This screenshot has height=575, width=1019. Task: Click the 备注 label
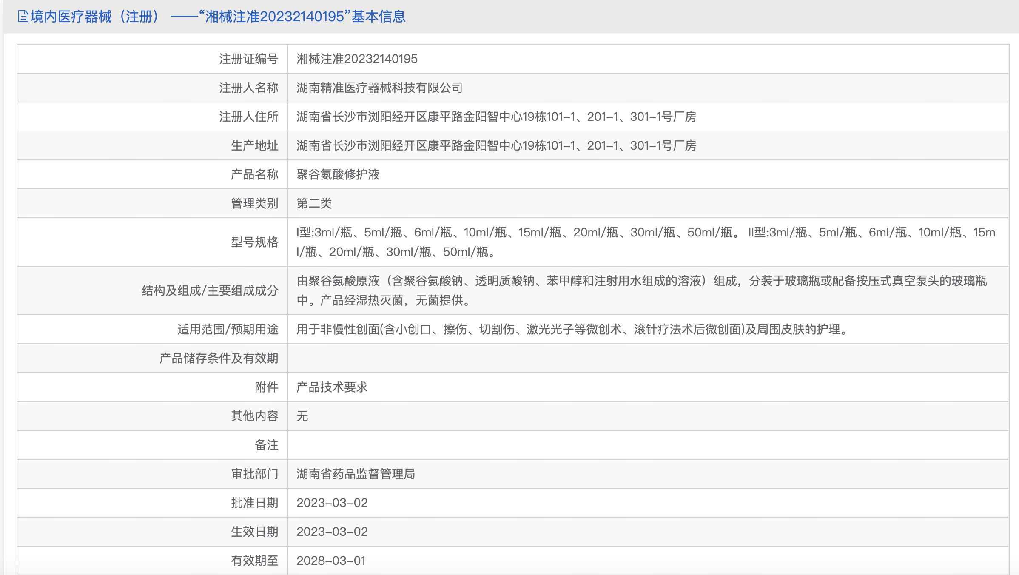(266, 445)
